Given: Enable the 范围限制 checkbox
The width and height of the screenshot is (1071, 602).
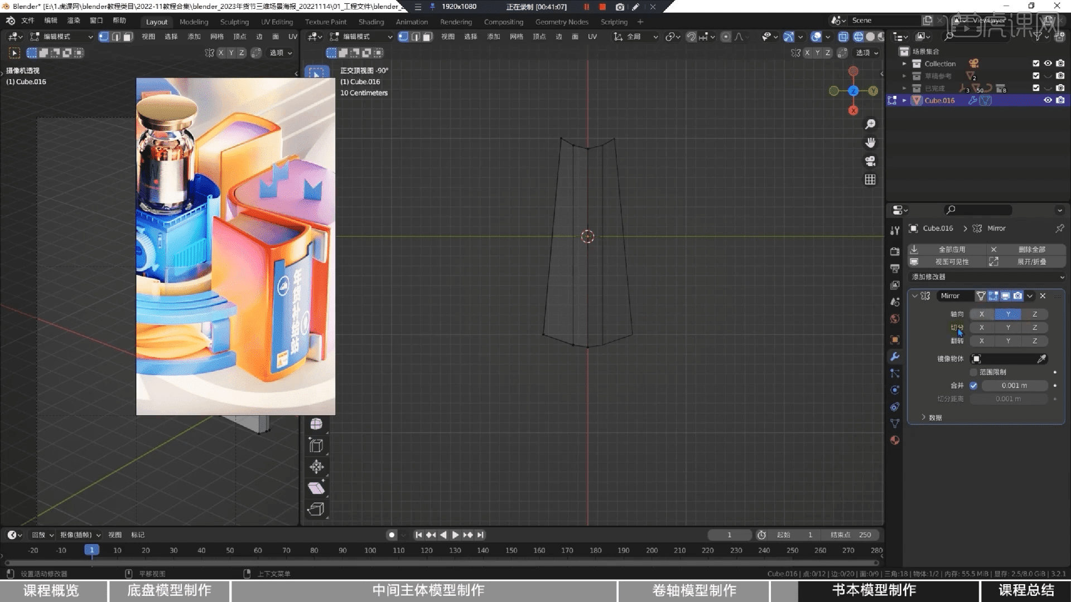Looking at the screenshot, I should pyautogui.click(x=974, y=372).
